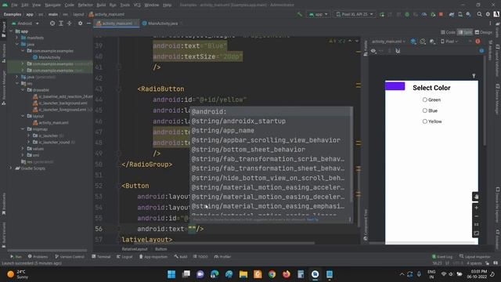Click the Sync Project with Gradle icon
501x282 pixels.
tap(452, 14)
